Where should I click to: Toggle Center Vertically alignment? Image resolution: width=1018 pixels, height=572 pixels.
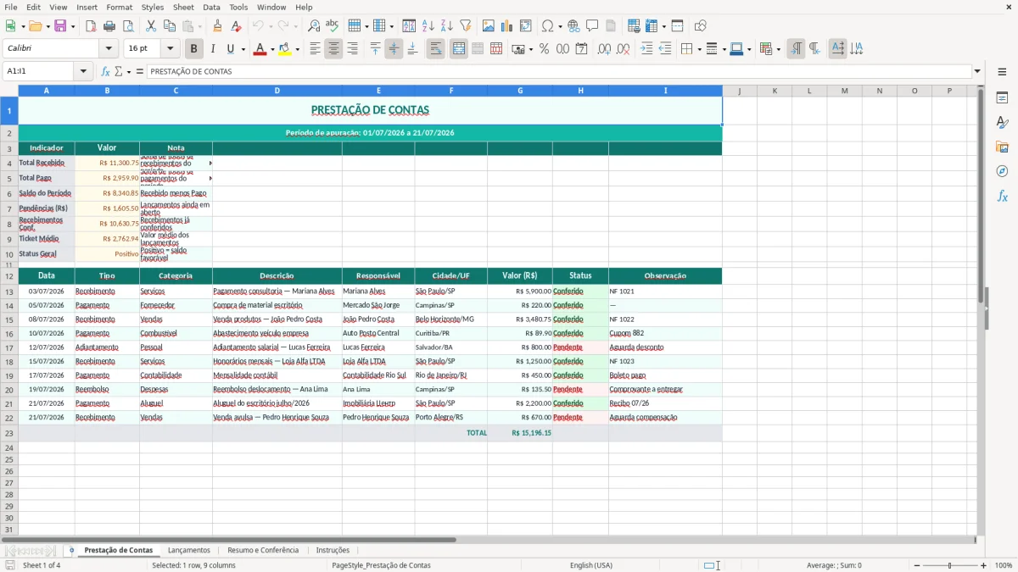tap(394, 49)
